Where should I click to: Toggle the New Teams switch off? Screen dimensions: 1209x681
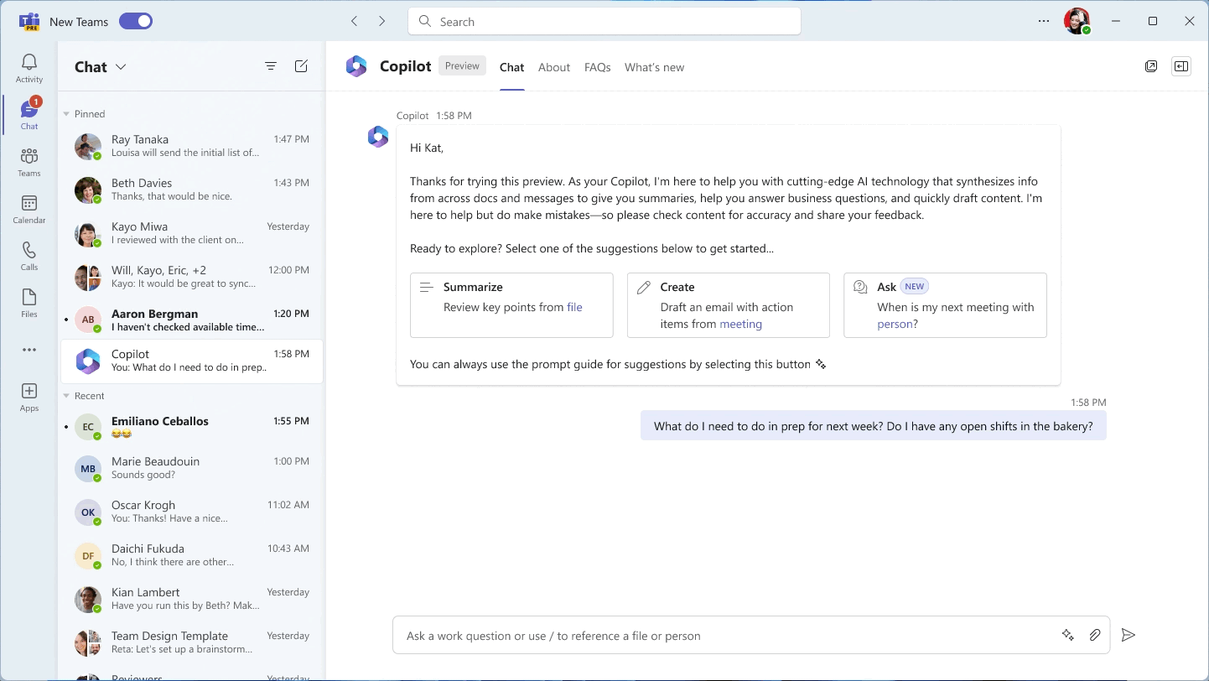click(x=135, y=21)
